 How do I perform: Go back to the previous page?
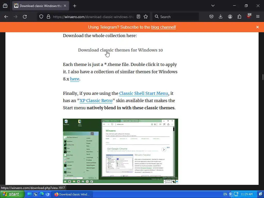click(6, 17)
